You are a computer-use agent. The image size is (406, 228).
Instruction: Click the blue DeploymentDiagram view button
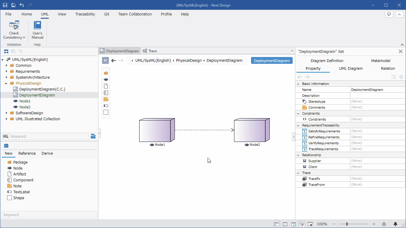pos(272,61)
